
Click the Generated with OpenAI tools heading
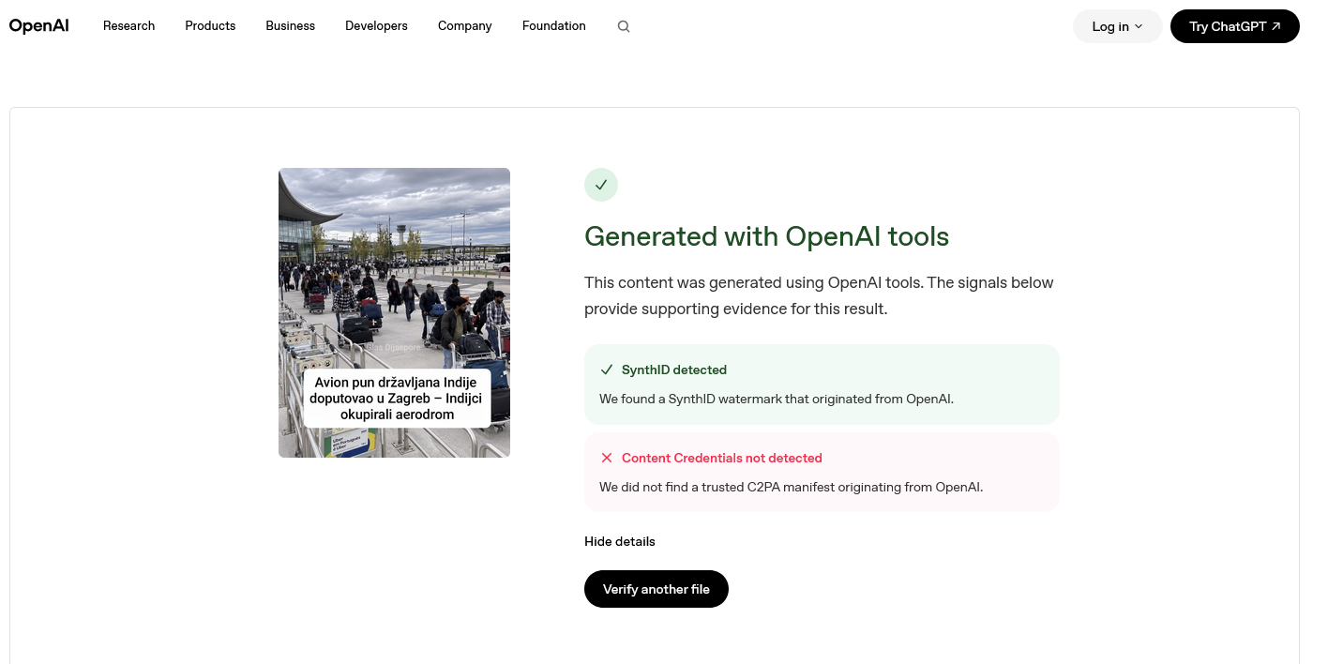point(766,236)
